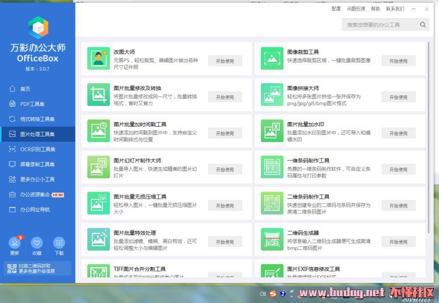Open the 改图大师 tool icon
439x303 pixels.
(99, 58)
